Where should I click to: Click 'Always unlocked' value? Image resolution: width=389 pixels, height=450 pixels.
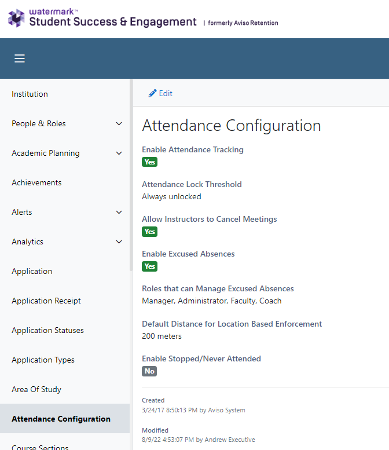(x=171, y=197)
